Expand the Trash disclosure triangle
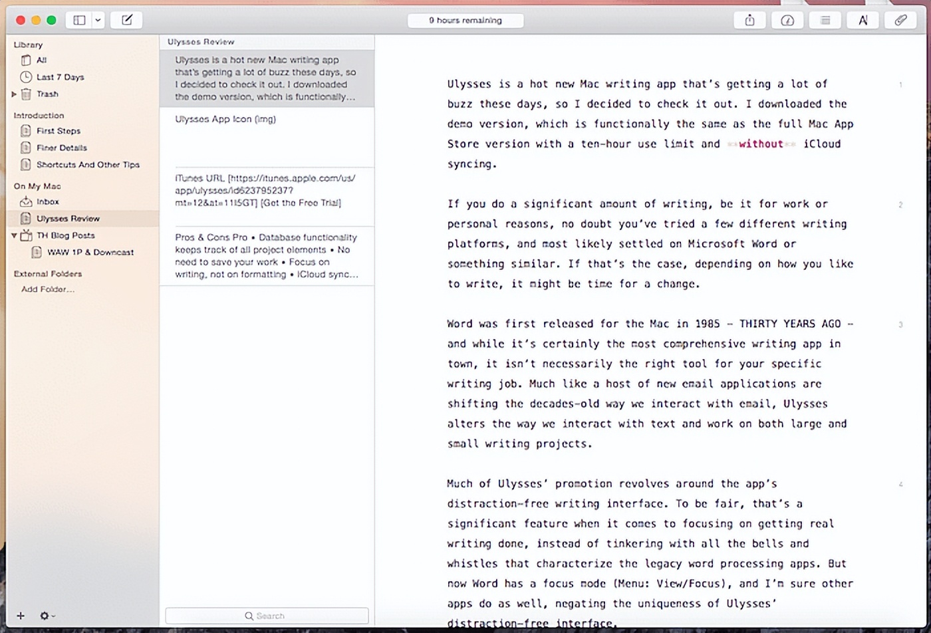The width and height of the screenshot is (931, 633). tap(14, 94)
